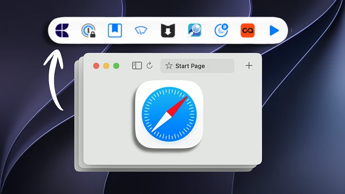Image resolution: width=345 pixels, height=194 pixels.
Task: Click the large Safari compass icon
Action: tap(169, 114)
